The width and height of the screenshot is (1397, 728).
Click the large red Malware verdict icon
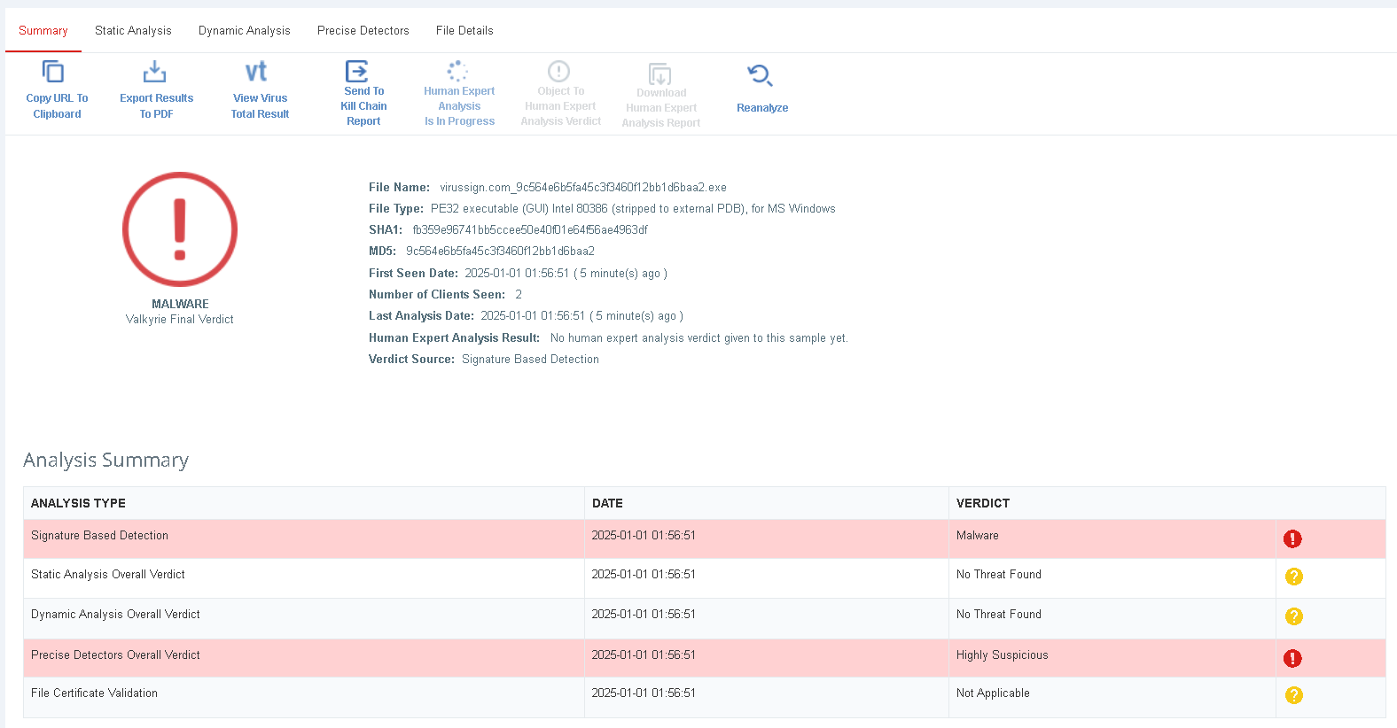180,229
